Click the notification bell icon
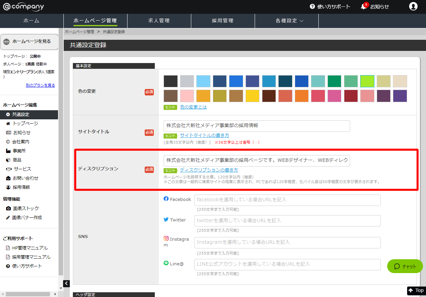Viewport: 426px width, 297px height. coord(364,7)
